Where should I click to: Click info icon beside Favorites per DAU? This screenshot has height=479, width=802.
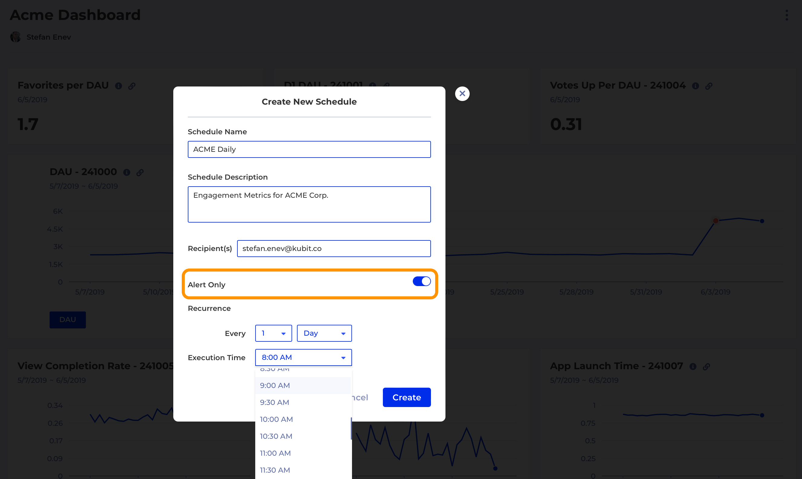(119, 86)
